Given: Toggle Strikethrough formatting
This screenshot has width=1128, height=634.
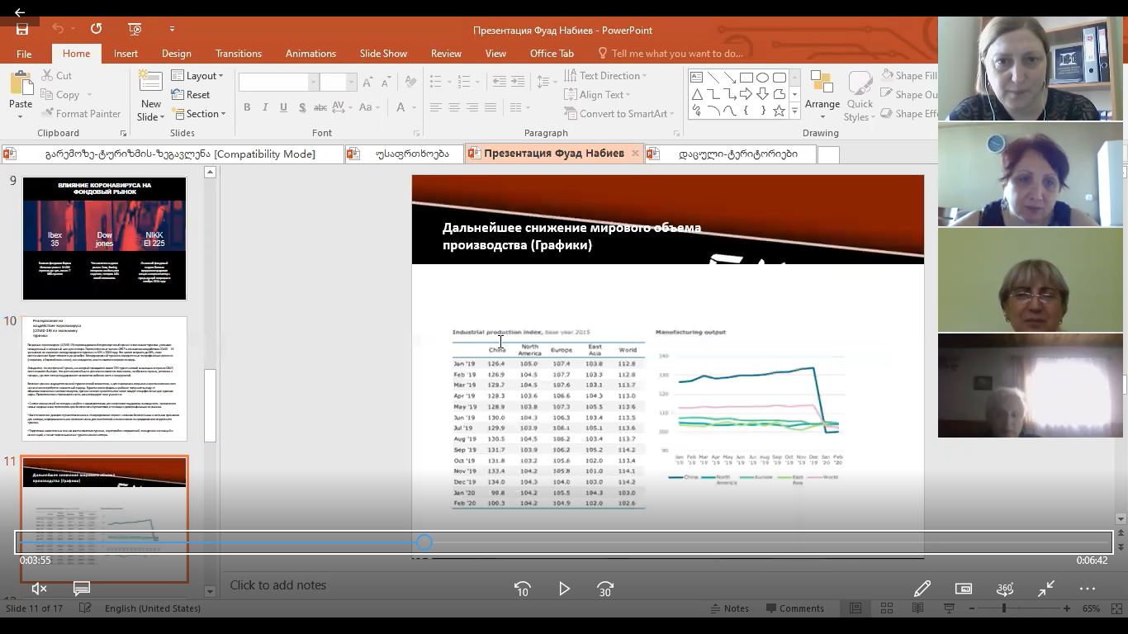Looking at the screenshot, I should (320, 107).
